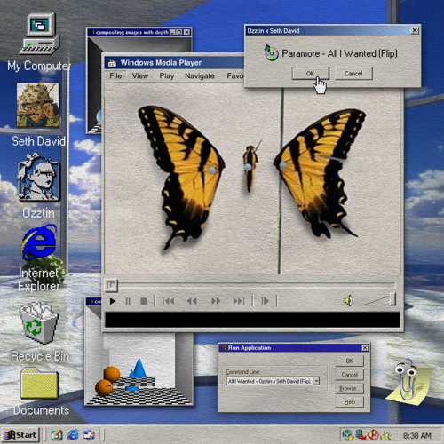Click the music CD icon in the dialog
The width and height of the screenshot is (444, 444).
(x=271, y=53)
